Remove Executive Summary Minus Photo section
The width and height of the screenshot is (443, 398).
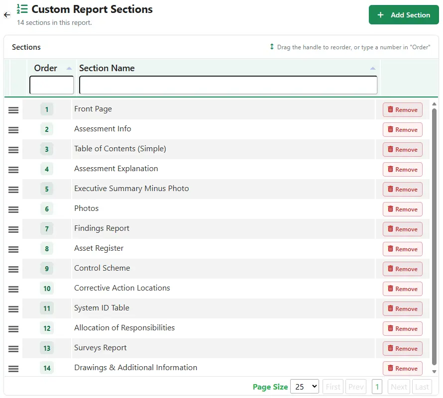(402, 189)
